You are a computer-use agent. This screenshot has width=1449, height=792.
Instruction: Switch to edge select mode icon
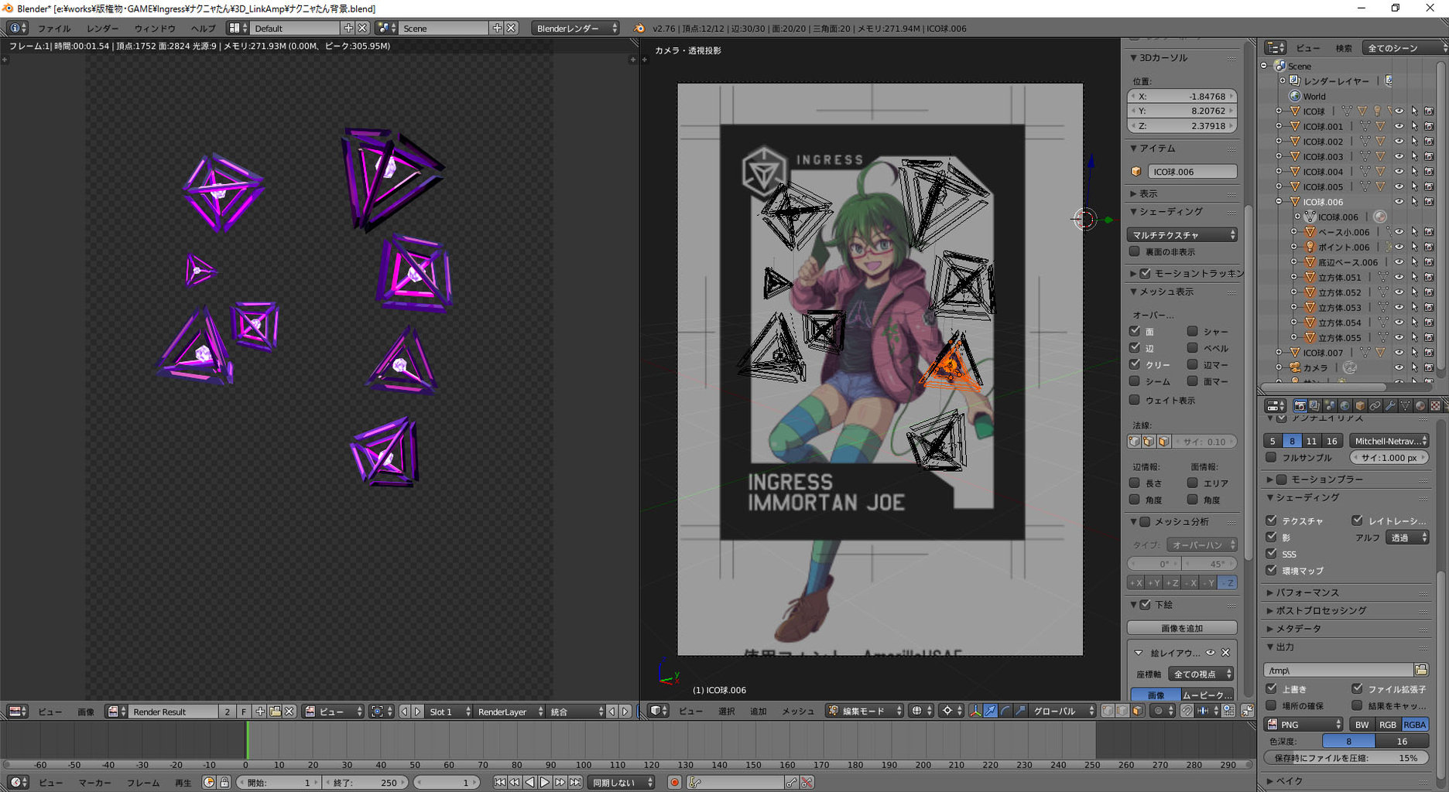coord(1122,711)
